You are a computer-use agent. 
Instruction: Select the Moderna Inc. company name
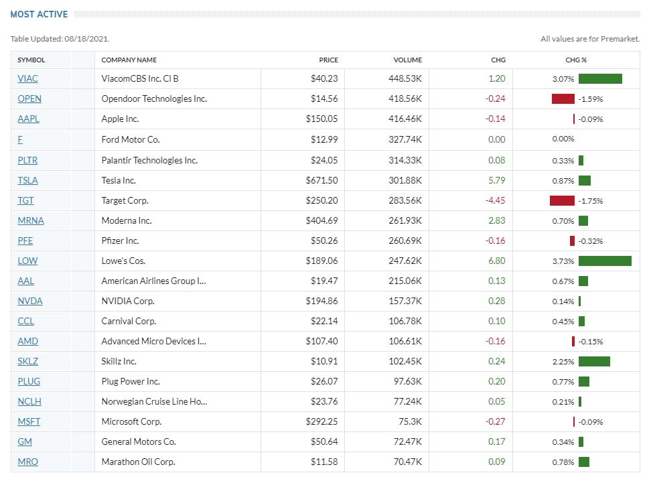pos(127,220)
